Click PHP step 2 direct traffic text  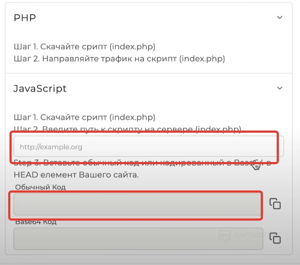point(119,58)
